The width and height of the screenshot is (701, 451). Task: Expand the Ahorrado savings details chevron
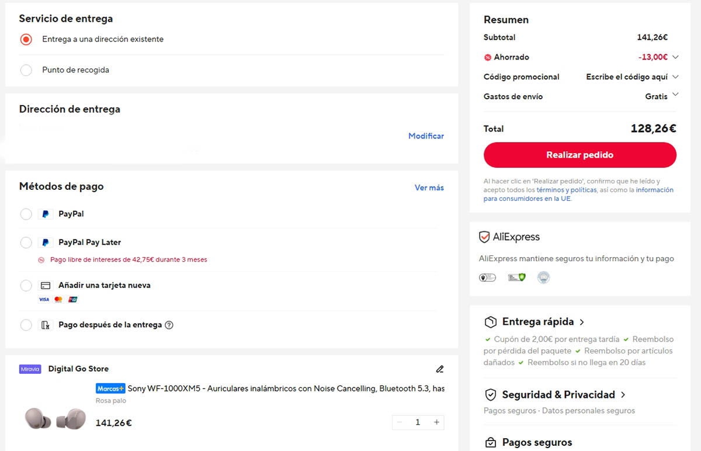point(675,57)
